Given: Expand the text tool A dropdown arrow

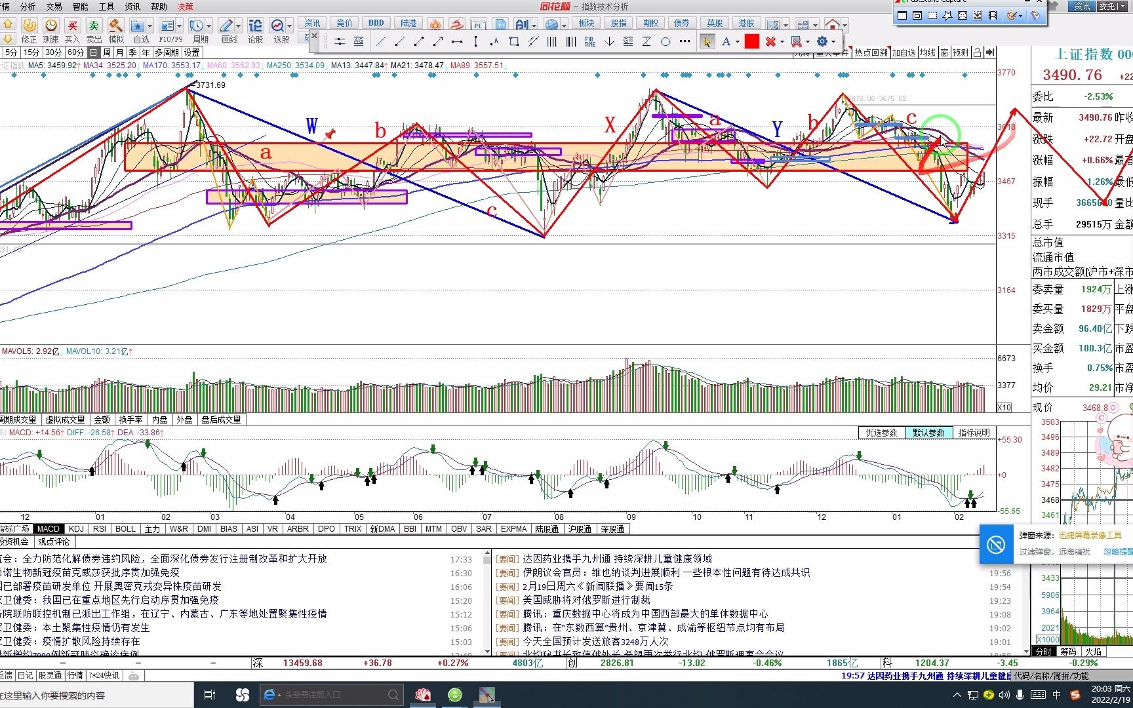Looking at the screenshot, I should [737, 42].
